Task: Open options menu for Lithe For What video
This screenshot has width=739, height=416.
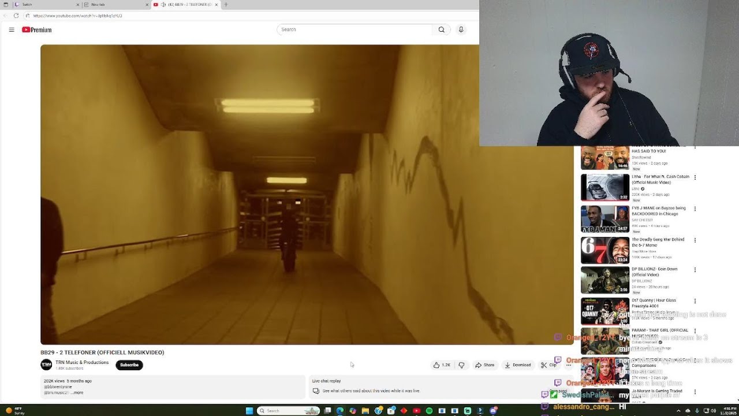Action: pyautogui.click(x=695, y=177)
